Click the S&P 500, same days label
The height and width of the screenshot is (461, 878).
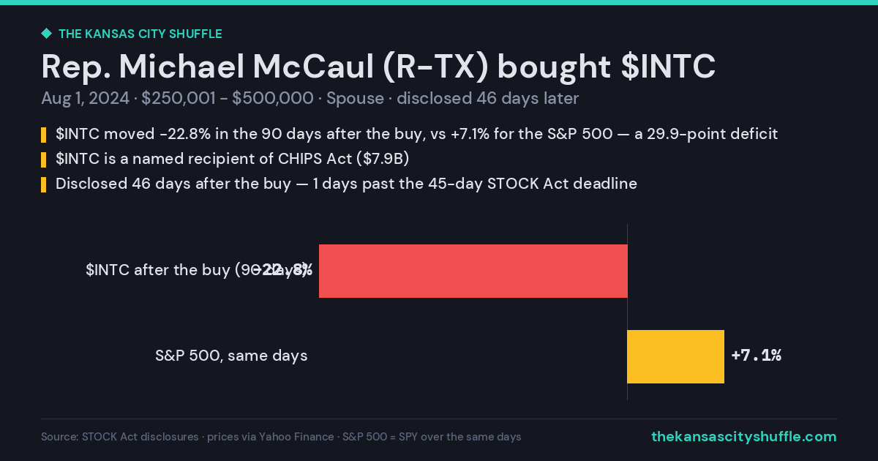pos(231,356)
